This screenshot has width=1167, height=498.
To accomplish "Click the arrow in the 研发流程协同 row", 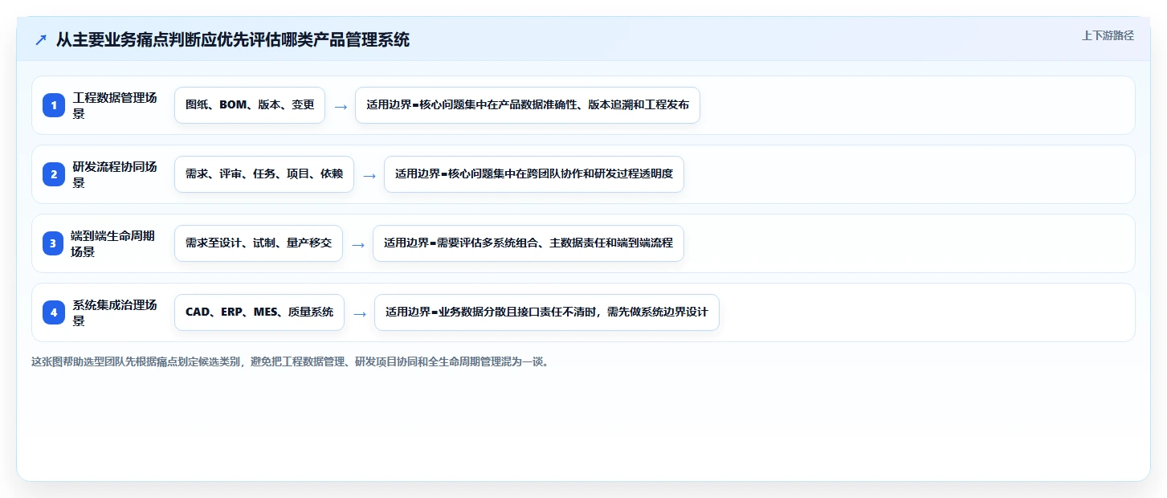I will pos(369,175).
